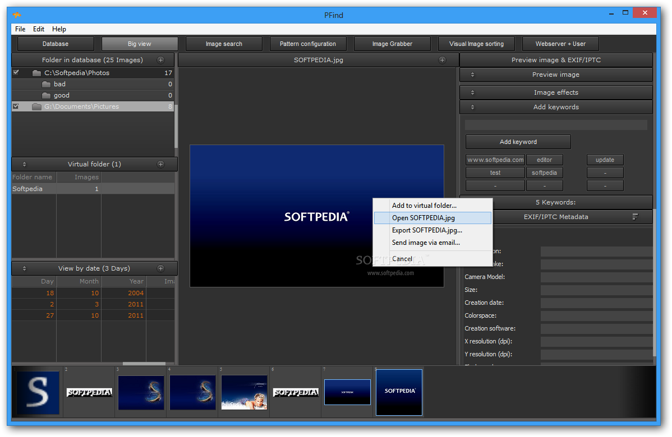This screenshot has width=672, height=437.
Task: Click the keyword text input field
Action: point(556,124)
